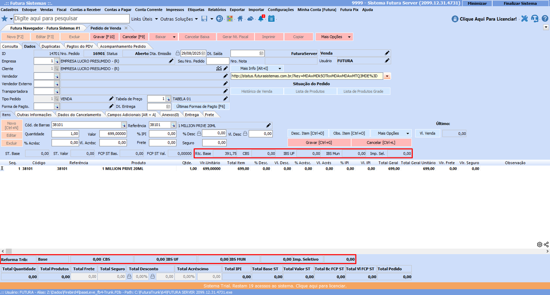The height and width of the screenshot is (295, 550).
Task: Expand the red Mais Opções dropdown button
Action: tap(334, 37)
